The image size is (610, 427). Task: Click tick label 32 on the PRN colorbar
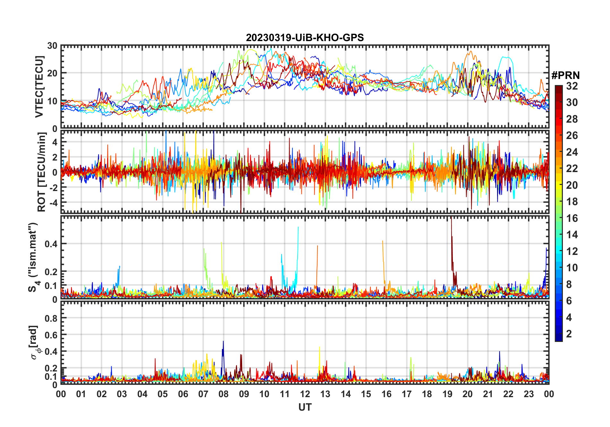(x=572, y=86)
